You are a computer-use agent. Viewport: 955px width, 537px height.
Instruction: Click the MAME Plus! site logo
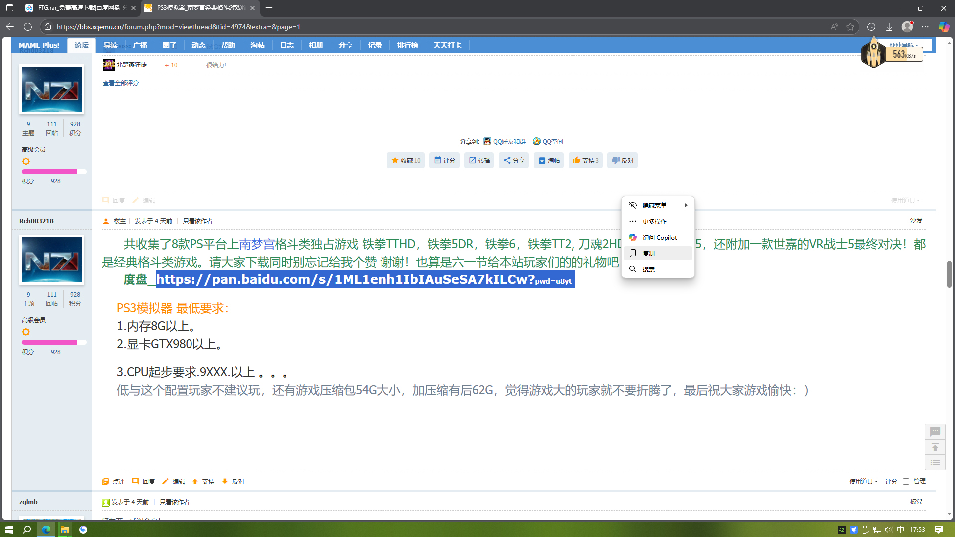[39, 45]
